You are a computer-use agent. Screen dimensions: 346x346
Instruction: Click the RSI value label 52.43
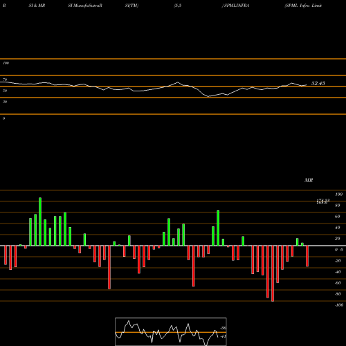[318, 83]
